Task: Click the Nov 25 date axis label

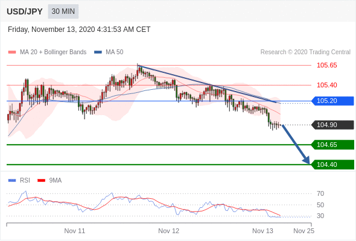Action: [304, 231]
